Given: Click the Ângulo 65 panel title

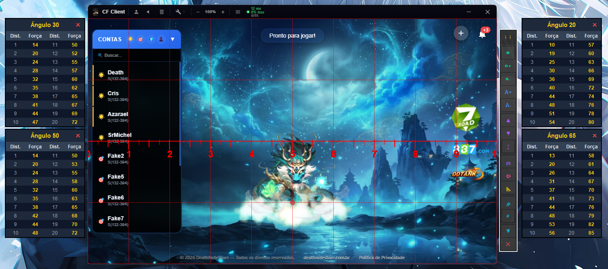Looking at the screenshot, I should pos(561,136).
